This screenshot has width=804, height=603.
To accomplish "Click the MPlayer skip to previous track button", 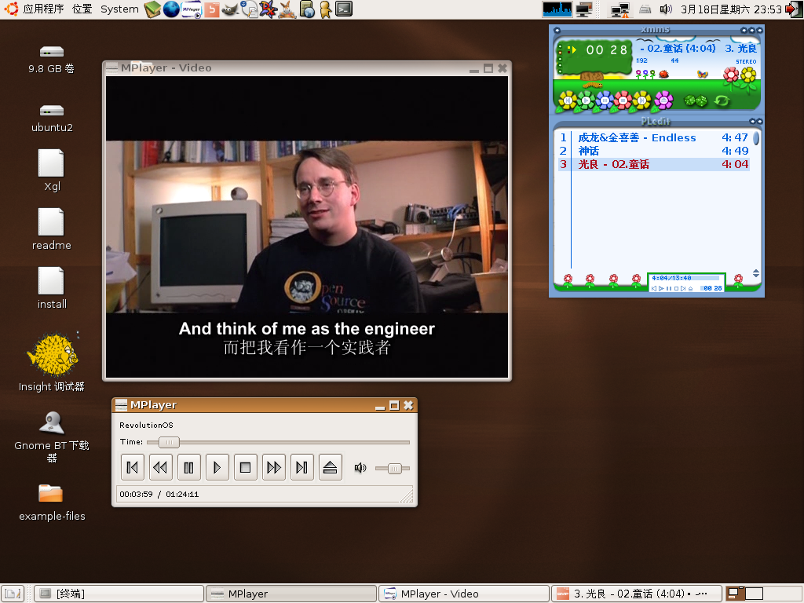I will (x=132, y=467).
